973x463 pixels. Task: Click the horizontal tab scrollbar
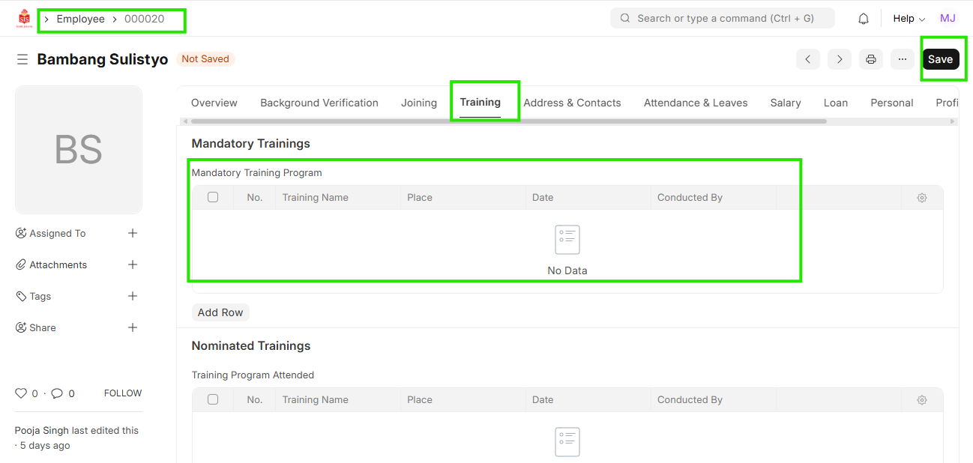click(x=508, y=121)
